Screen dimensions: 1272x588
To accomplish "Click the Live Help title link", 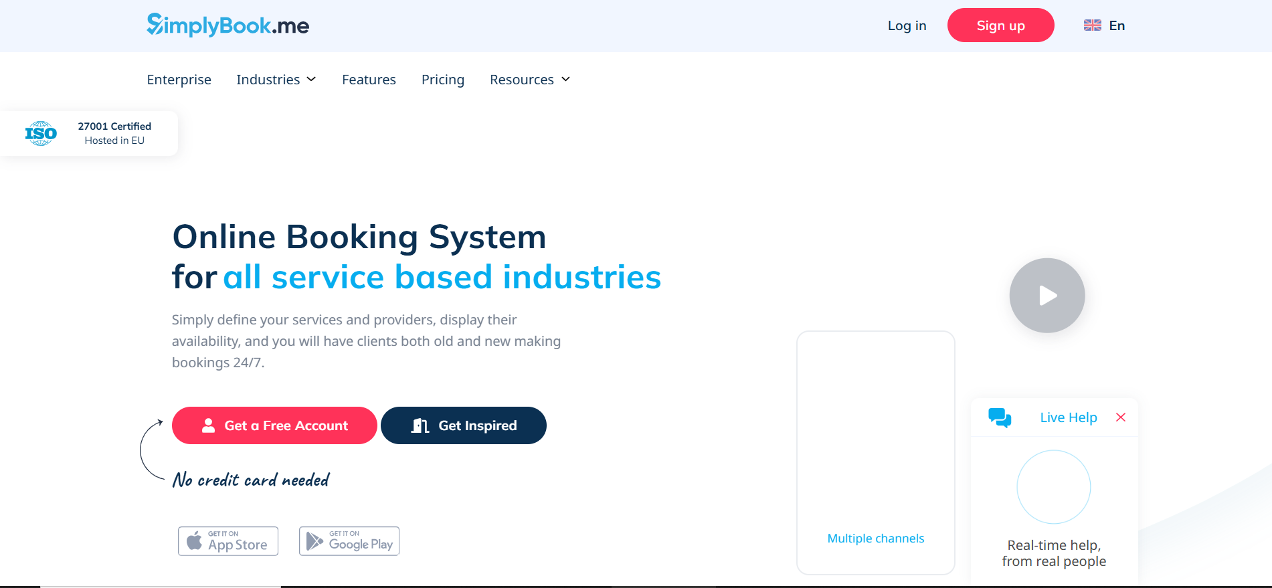I will click(1068, 417).
